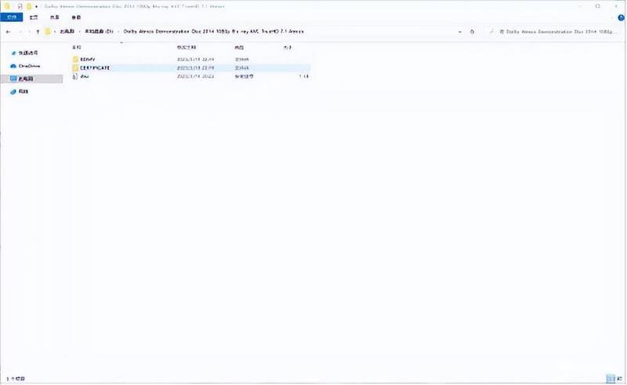Select the disc file below CERTIFICATE

pyautogui.click(x=190, y=76)
